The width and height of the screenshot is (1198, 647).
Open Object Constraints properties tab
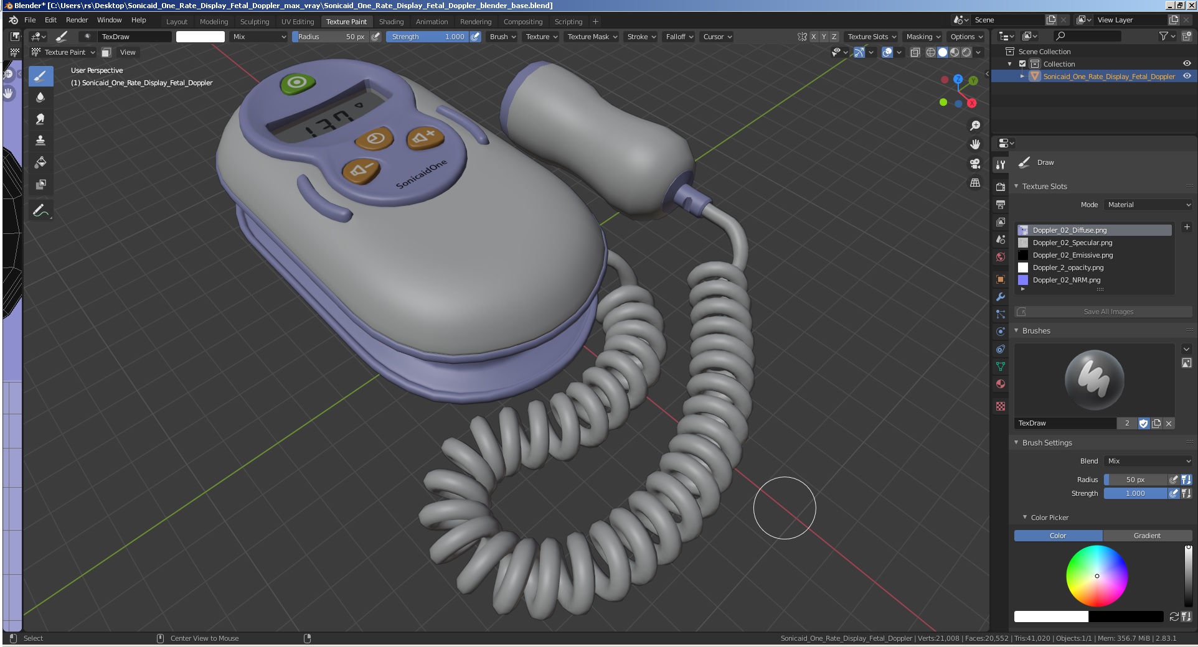click(1001, 349)
